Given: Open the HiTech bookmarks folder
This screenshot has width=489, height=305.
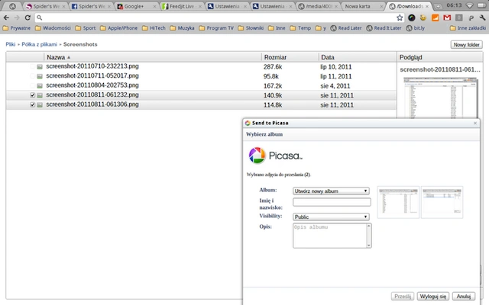Looking at the screenshot, I should tap(154, 28).
